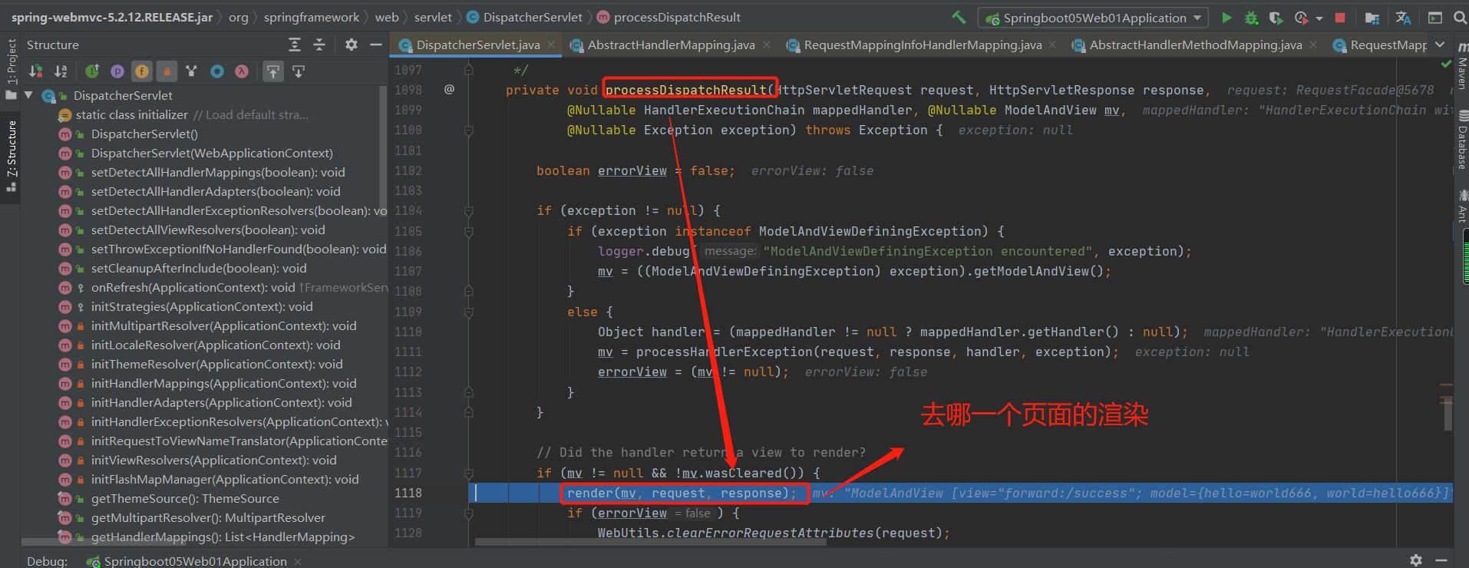This screenshot has height=568, width=1469.
Task: Click fold marker at line 1109
Action: (x=468, y=312)
